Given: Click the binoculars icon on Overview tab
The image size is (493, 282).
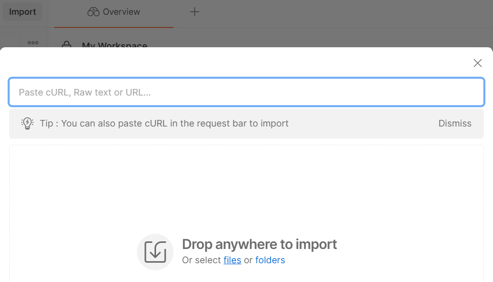Looking at the screenshot, I should (93, 12).
